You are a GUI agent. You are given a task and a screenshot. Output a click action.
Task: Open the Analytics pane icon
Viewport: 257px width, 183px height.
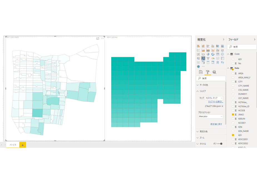pos(214,72)
